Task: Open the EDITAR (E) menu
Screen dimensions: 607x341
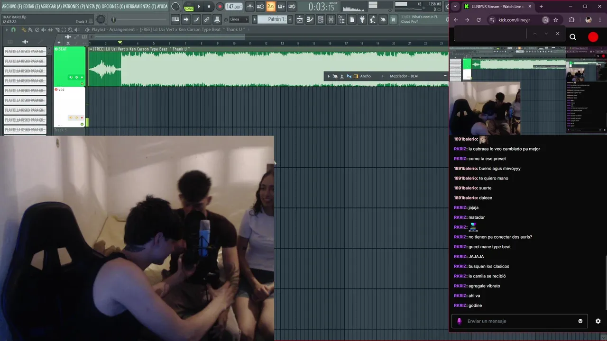Action: pos(32,6)
